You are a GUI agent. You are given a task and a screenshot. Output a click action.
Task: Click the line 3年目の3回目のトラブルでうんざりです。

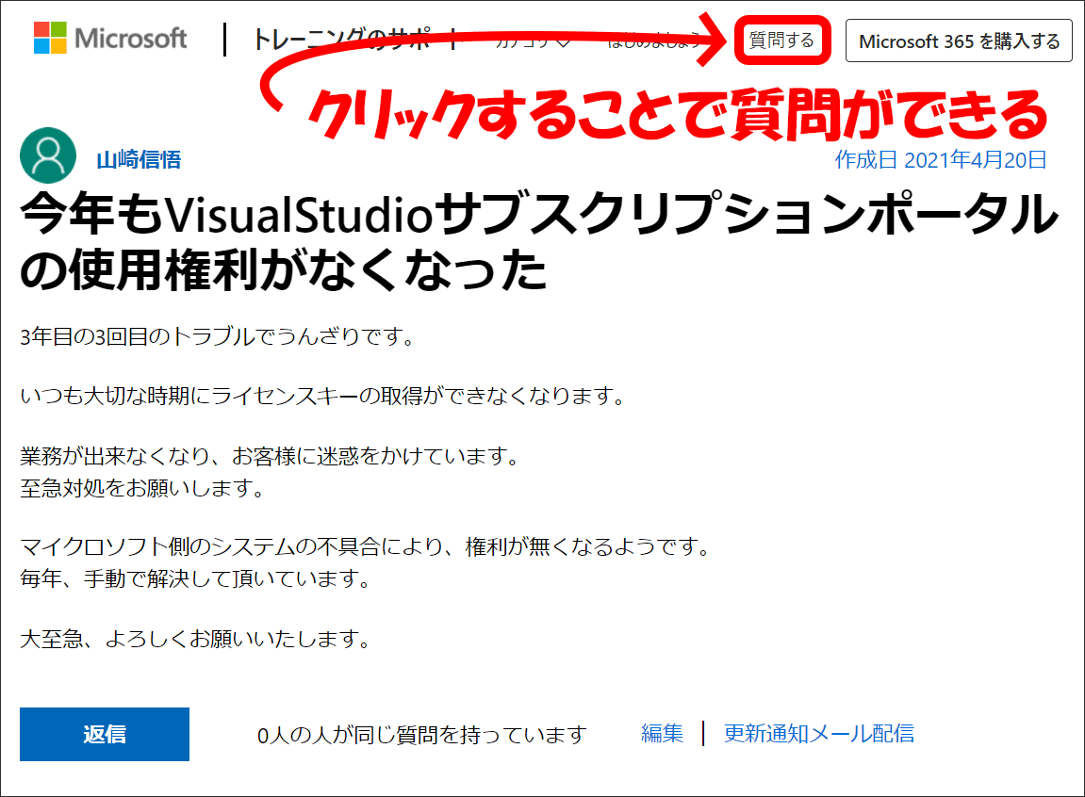point(217,336)
